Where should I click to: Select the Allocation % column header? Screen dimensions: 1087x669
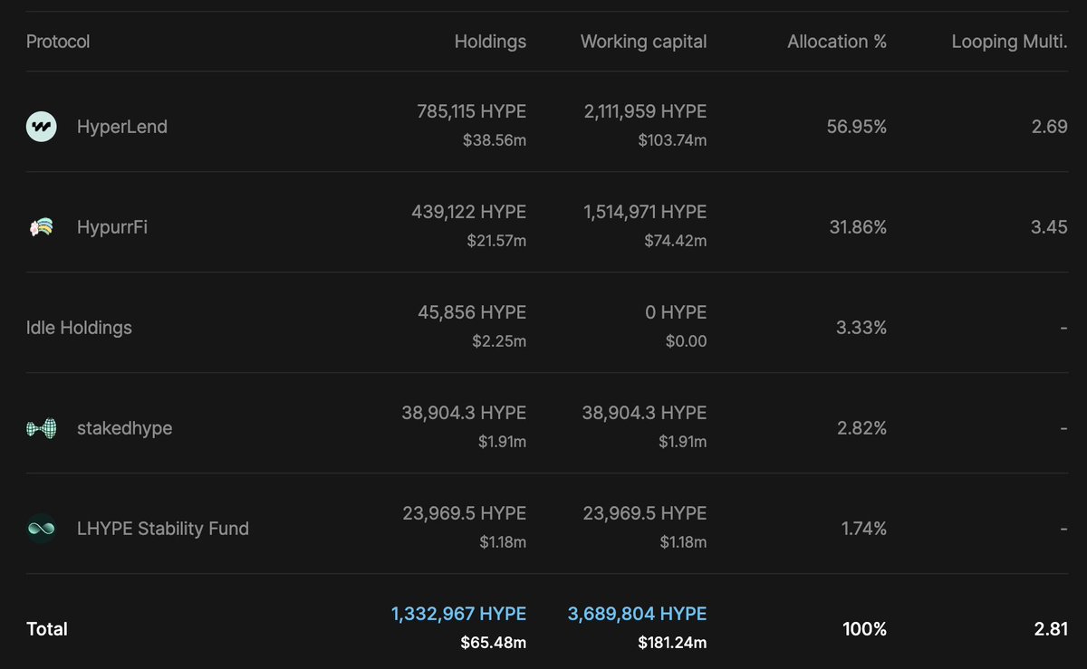click(x=837, y=42)
